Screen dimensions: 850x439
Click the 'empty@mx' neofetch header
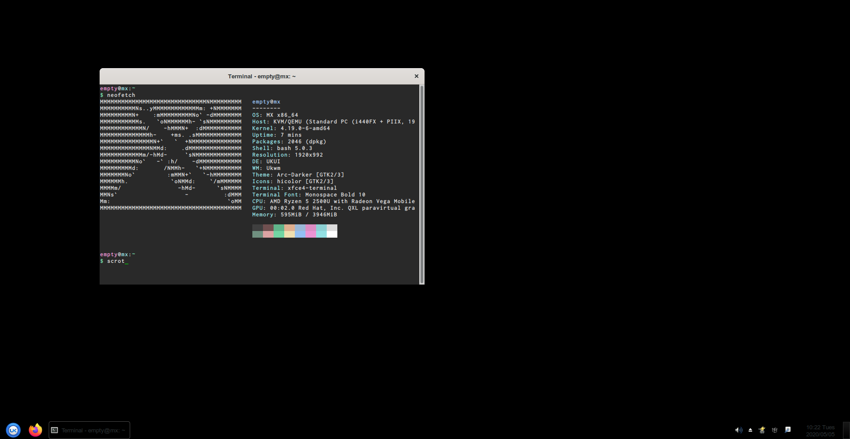pos(267,102)
